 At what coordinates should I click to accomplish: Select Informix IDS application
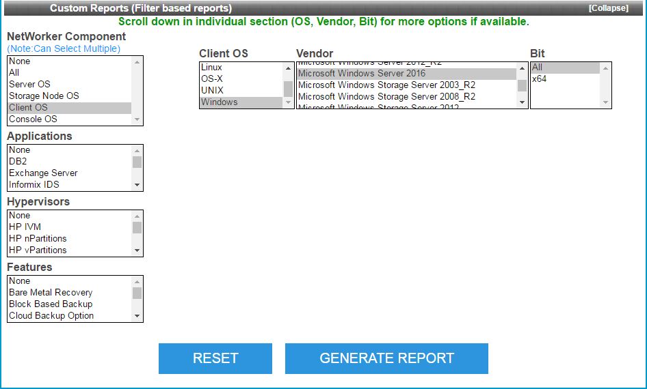pos(70,184)
